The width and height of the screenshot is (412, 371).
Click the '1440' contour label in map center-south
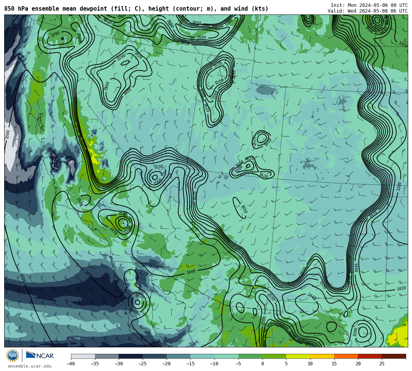[191, 271]
